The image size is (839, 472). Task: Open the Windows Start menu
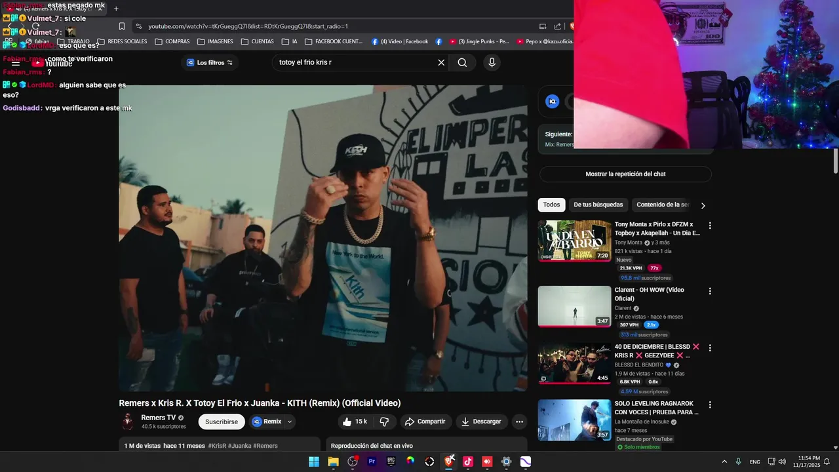[x=314, y=462]
